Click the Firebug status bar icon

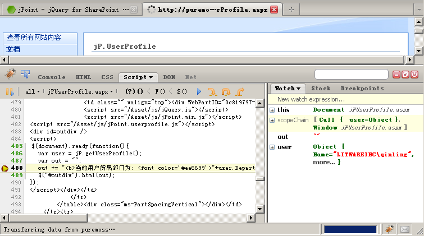pos(389,229)
